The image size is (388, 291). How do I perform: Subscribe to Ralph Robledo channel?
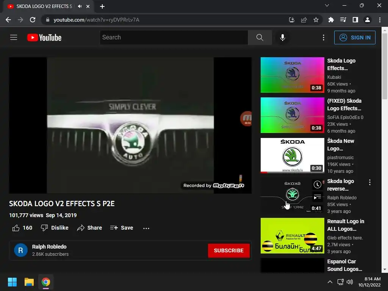pyautogui.click(x=228, y=250)
